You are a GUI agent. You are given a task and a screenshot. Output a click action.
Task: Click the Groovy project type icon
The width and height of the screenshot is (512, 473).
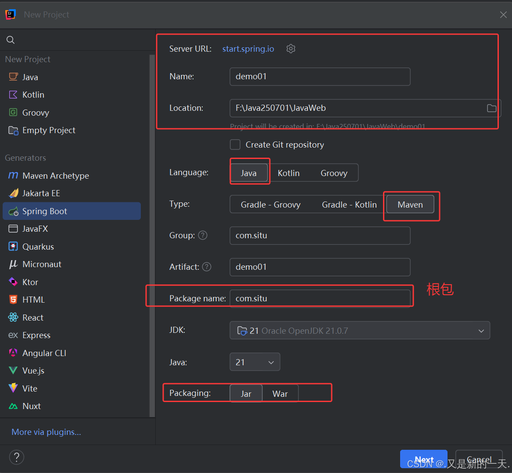[x=13, y=113]
